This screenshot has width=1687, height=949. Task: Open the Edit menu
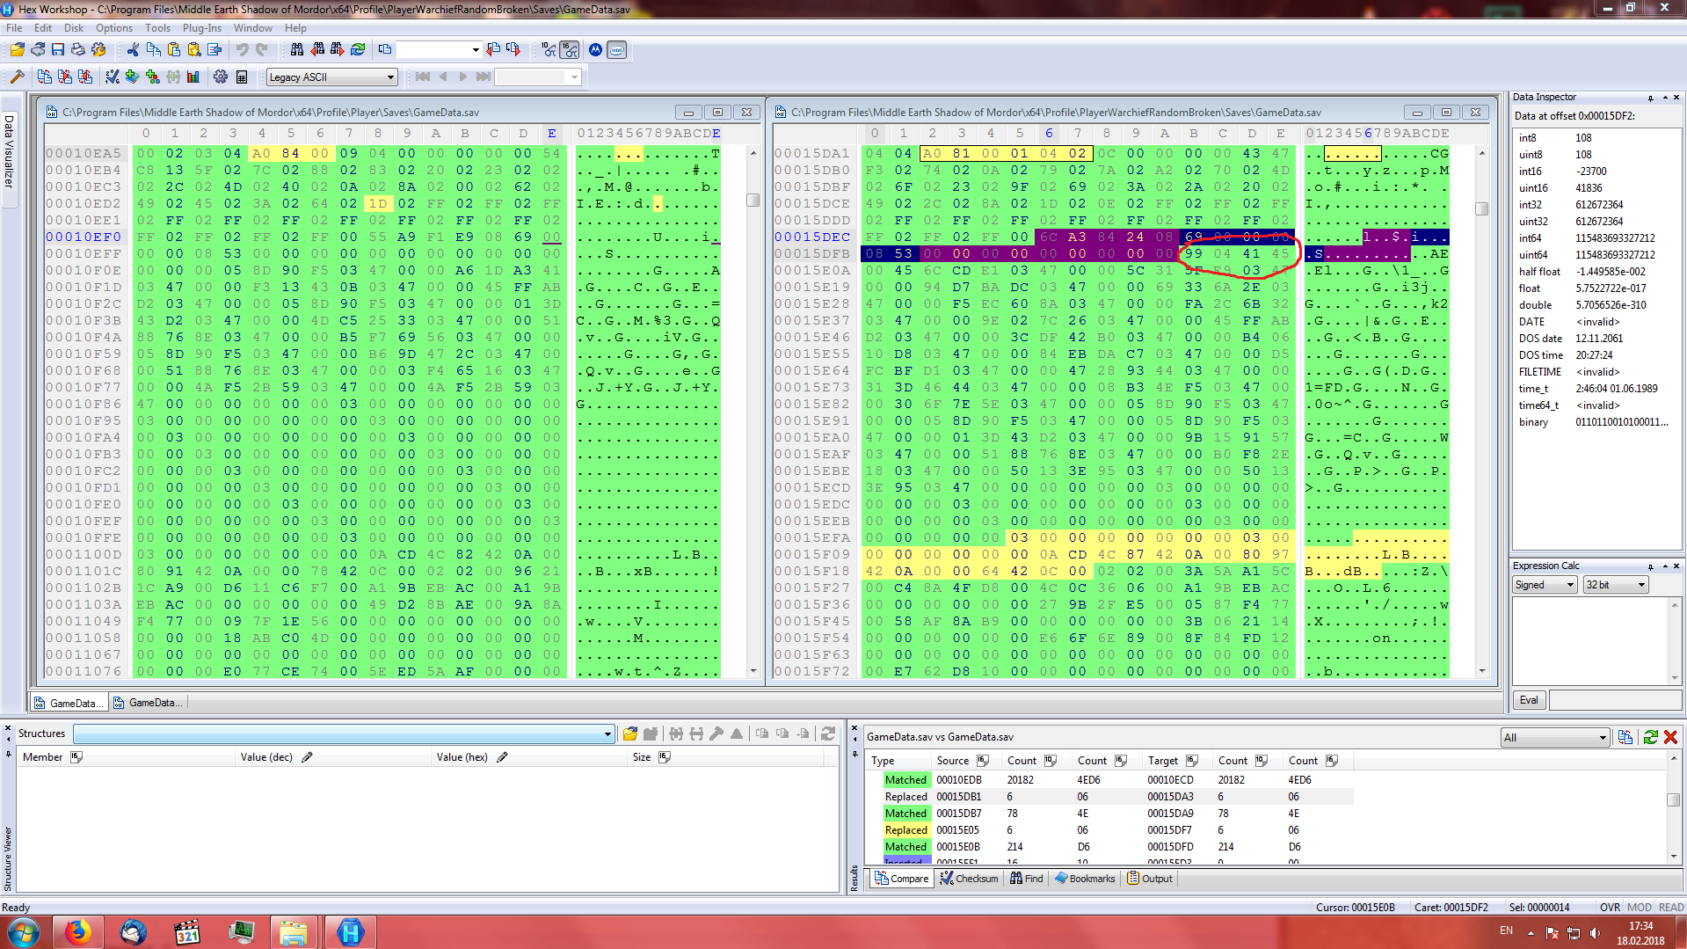(43, 28)
